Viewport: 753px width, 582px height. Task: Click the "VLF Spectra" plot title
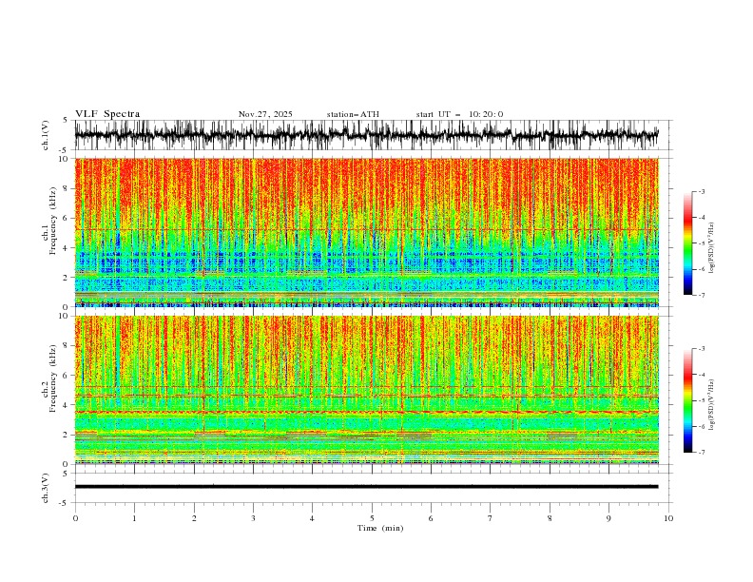(107, 114)
